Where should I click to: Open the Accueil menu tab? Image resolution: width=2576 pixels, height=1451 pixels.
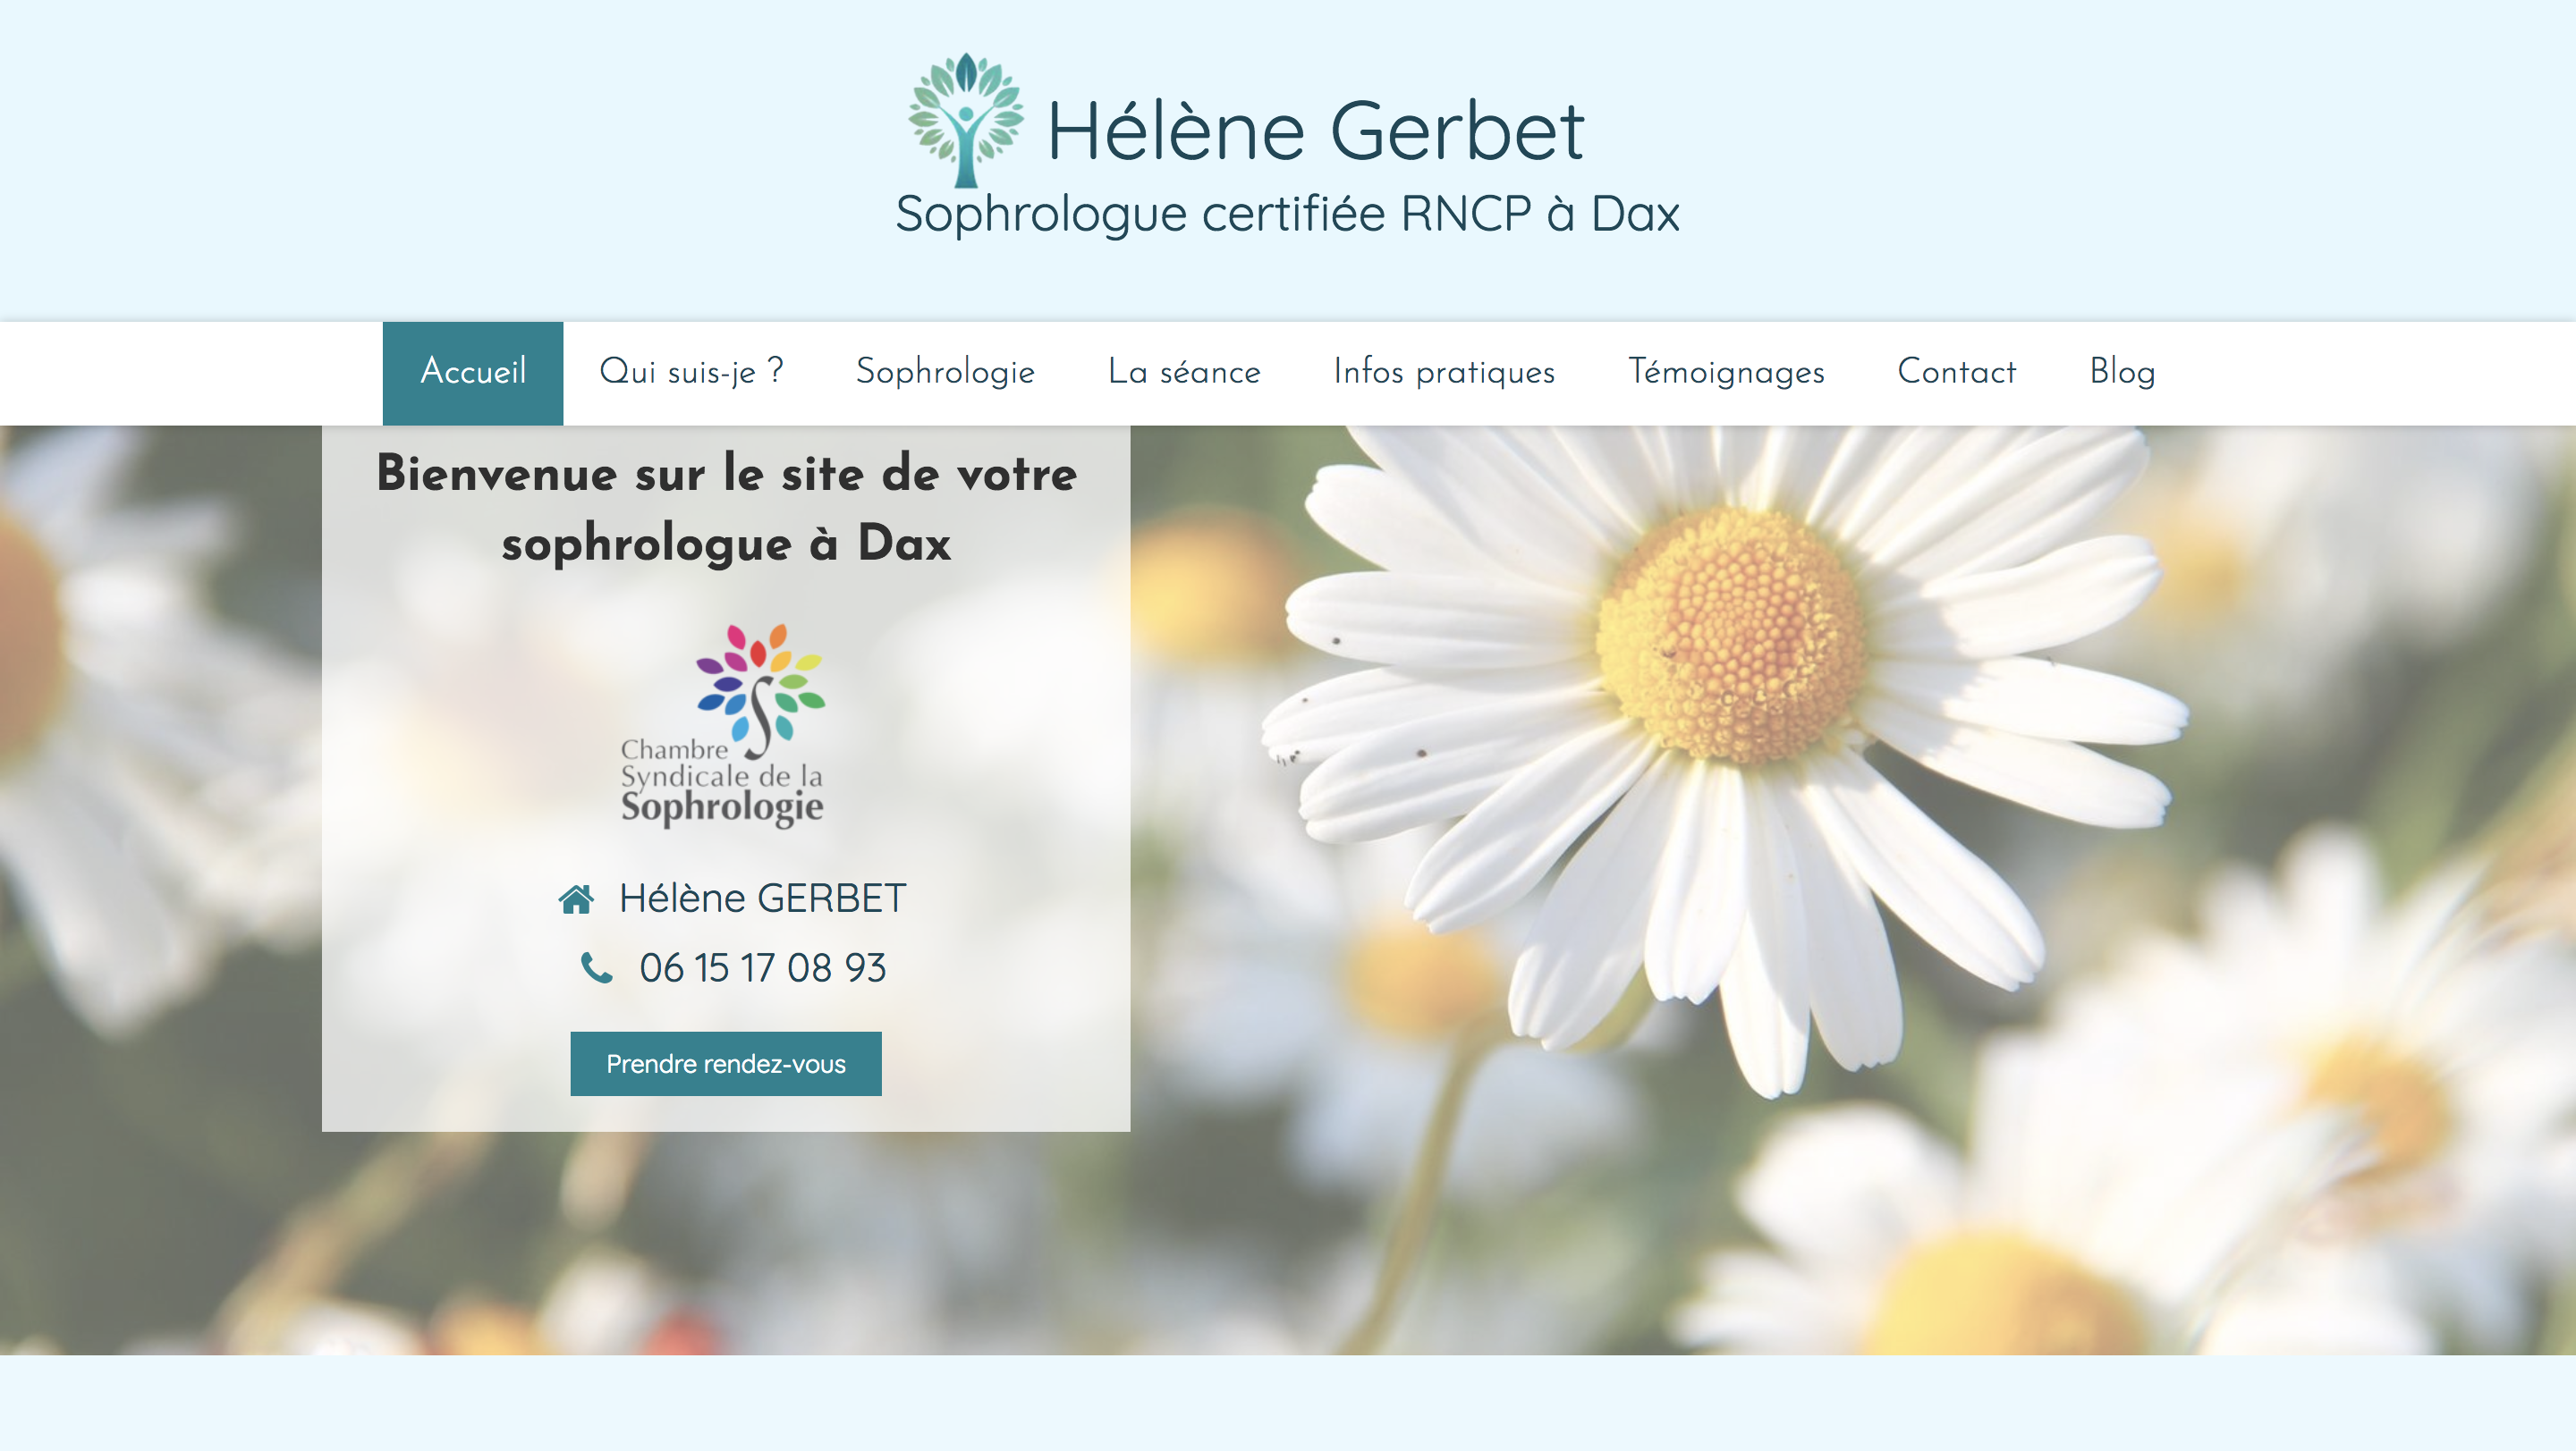(473, 373)
